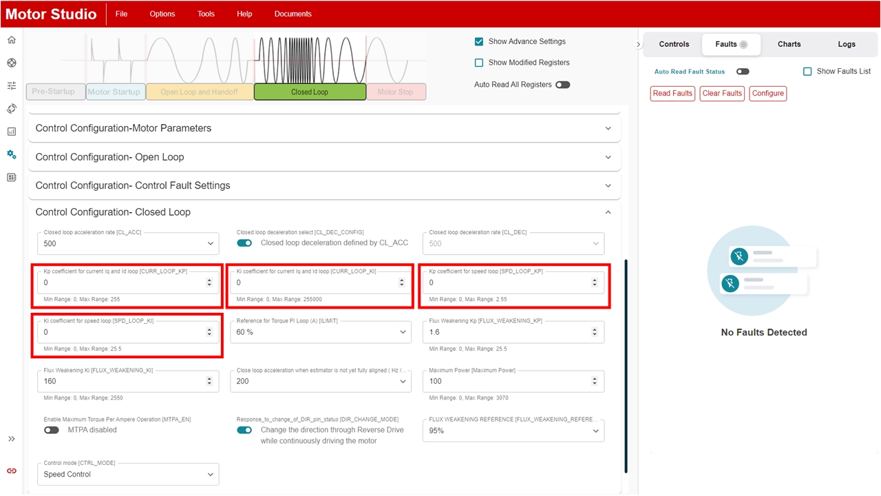Click the Flux Weakening Kp input field
The image size is (881, 496).
(506, 332)
